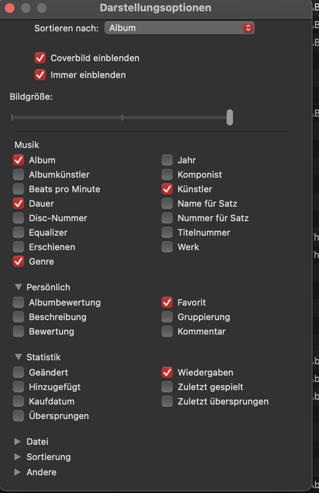Uncheck "Coverbild einblenden" checkbox
This screenshot has width=319, height=493.
(40, 58)
